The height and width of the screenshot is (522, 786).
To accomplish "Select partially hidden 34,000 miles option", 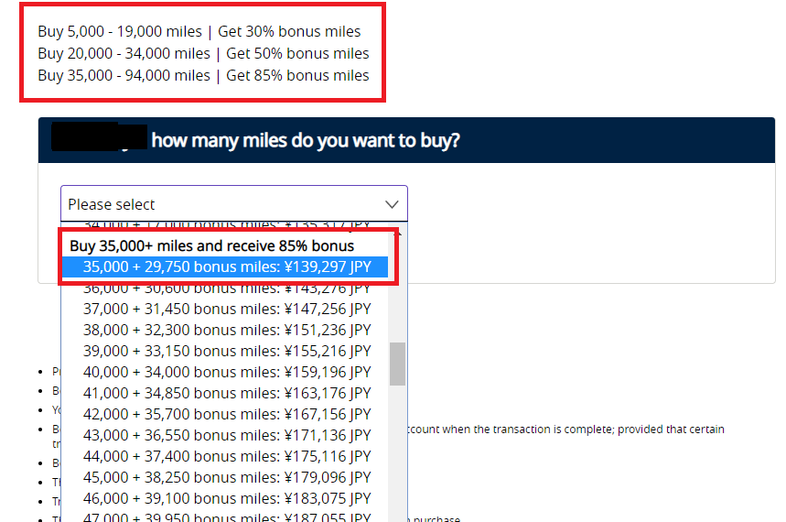I will (x=226, y=227).
